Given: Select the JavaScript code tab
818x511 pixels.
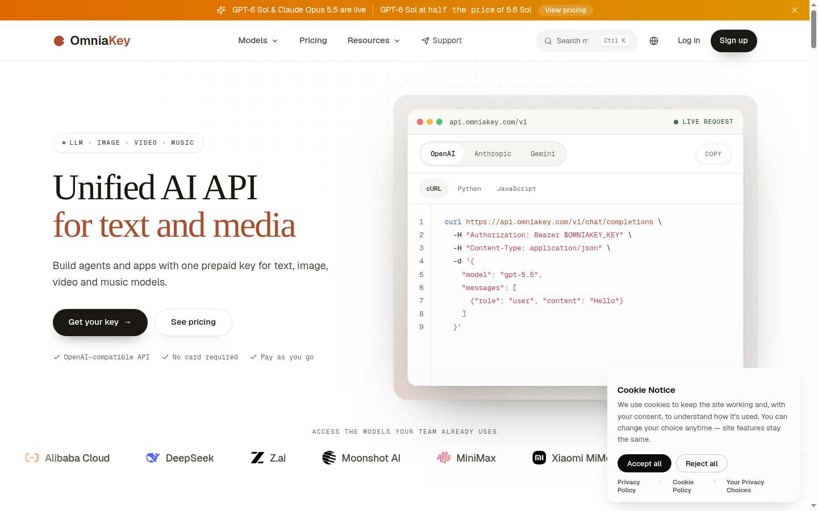Looking at the screenshot, I should pos(516,189).
